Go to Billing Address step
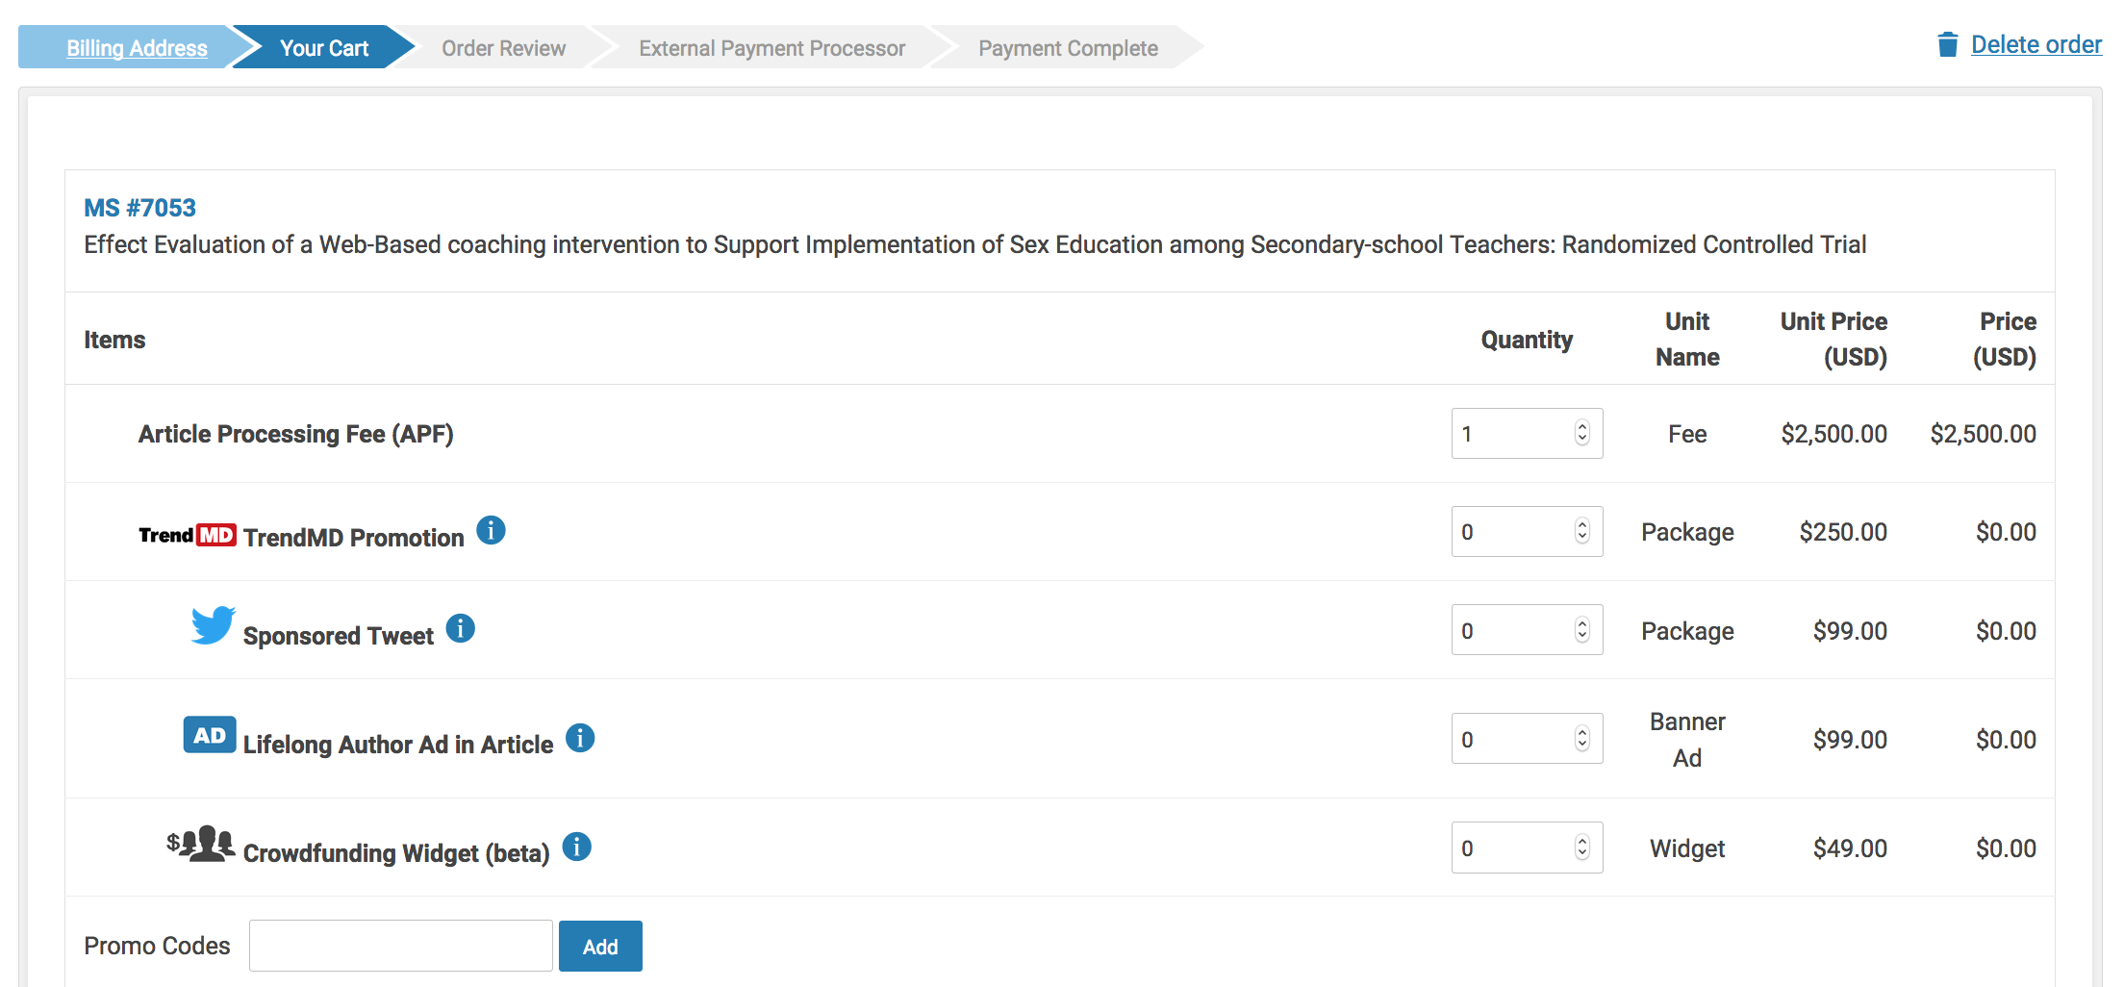The width and height of the screenshot is (2124, 987). point(137,48)
